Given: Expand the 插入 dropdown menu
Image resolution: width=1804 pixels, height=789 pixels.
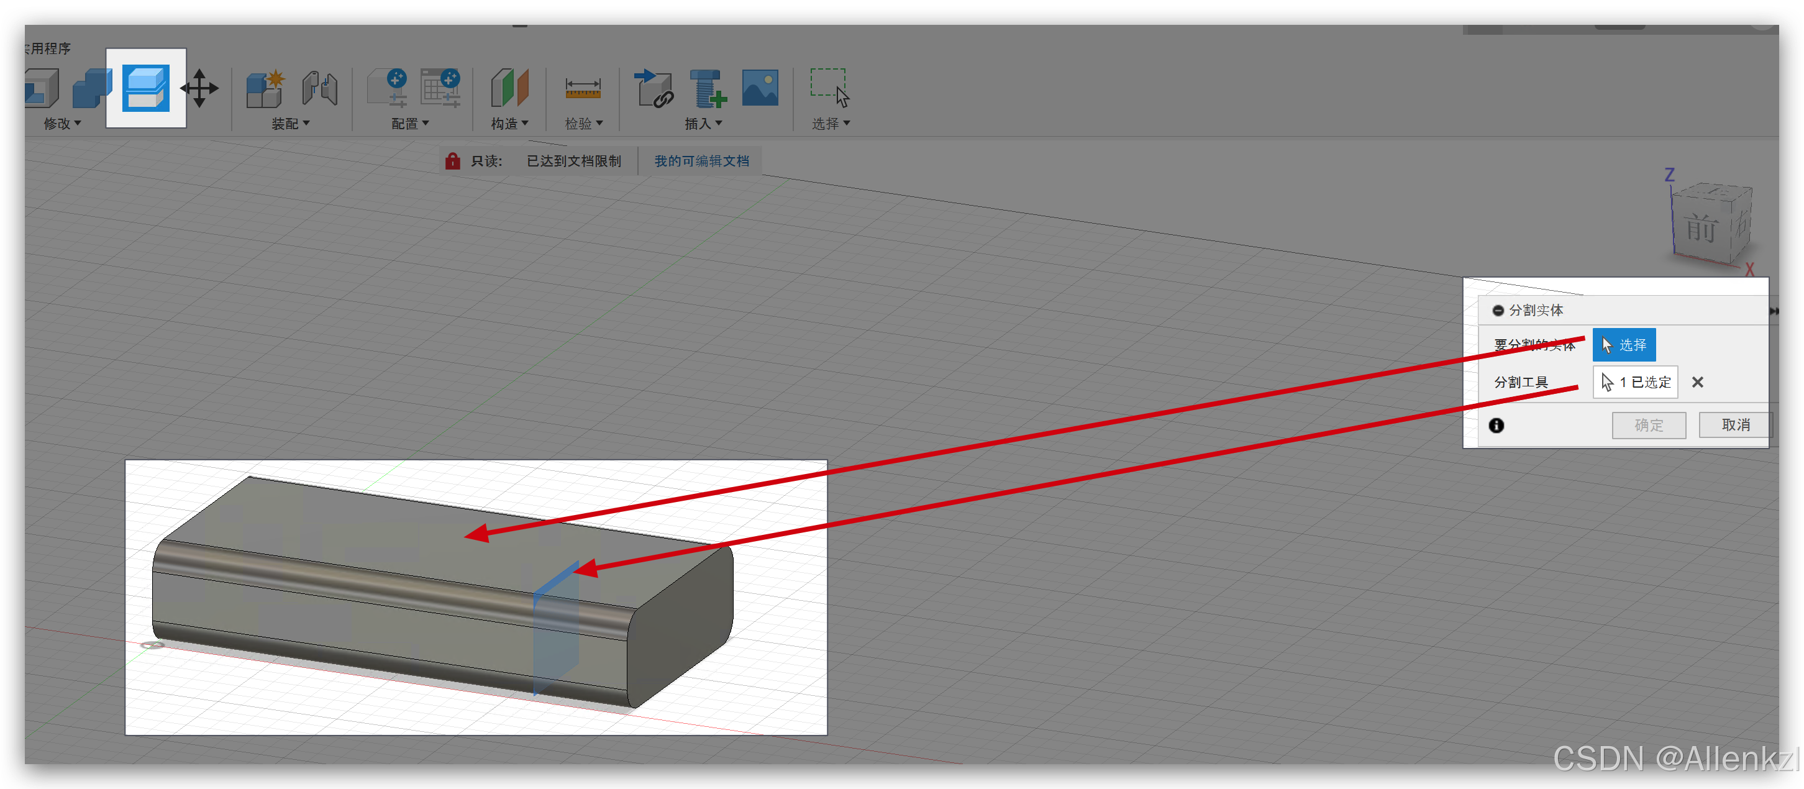Looking at the screenshot, I should click(703, 123).
